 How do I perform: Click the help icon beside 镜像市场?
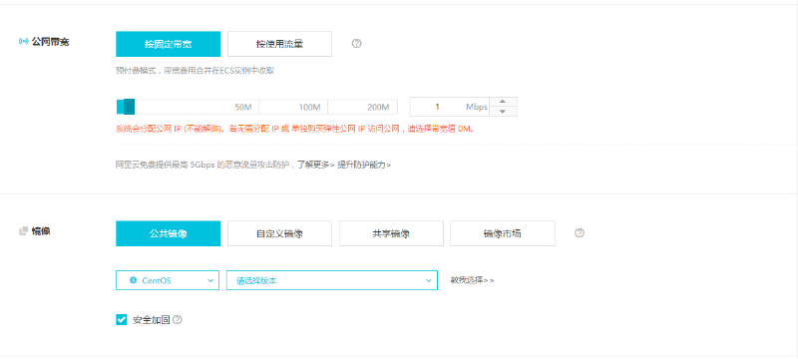tap(580, 233)
